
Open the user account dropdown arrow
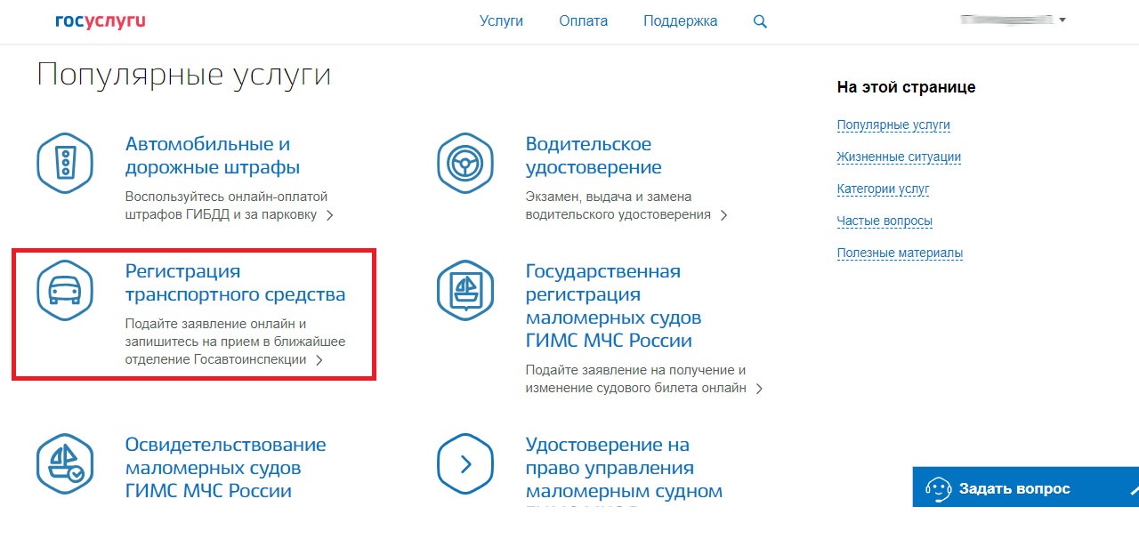pos(1062,20)
